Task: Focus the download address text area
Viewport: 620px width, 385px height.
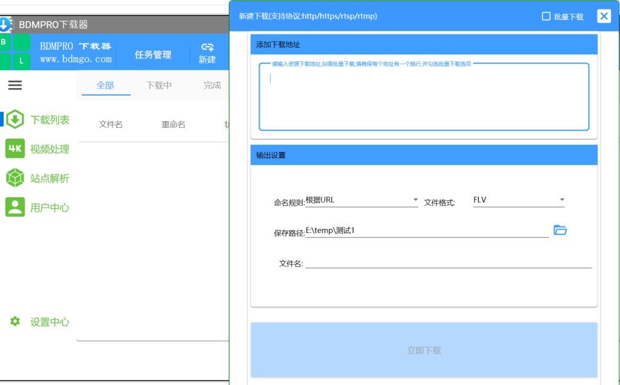Action: (424, 97)
